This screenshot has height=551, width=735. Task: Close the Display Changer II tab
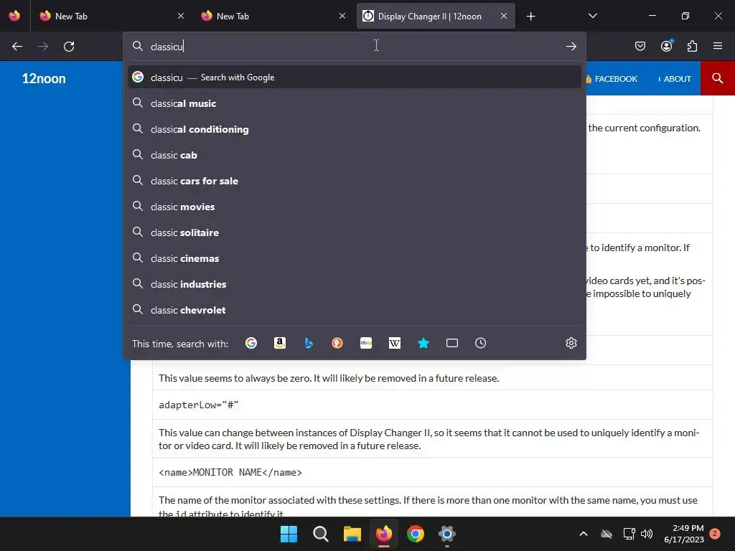point(504,16)
